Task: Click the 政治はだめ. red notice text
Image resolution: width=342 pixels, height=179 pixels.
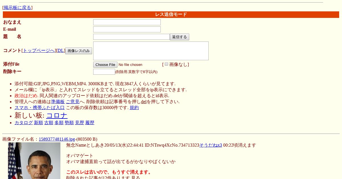Action: (x=27, y=96)
